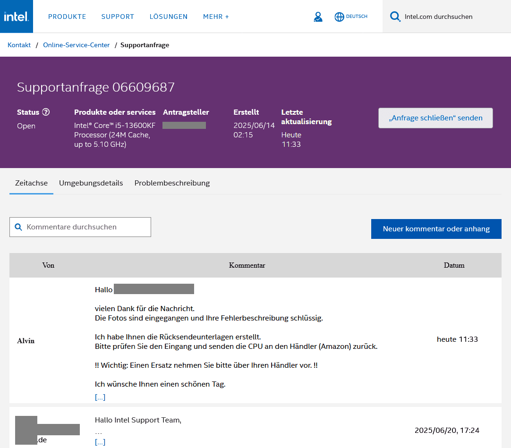Image resolution: width=511 pixels, height=448 pixels.
Task: Click Neuer kommentar oder anhang button
Action: tap(436, 229)
